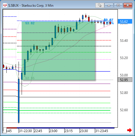Click the red scroll-right arrow
The width and height of the screenshot is (135, 136).
tap(129, 130)
